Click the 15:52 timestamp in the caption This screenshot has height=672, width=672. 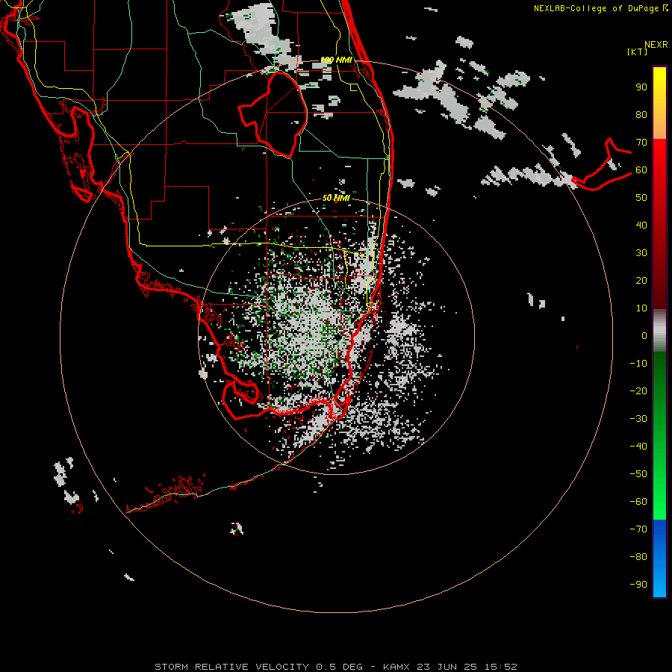point(501,667)
